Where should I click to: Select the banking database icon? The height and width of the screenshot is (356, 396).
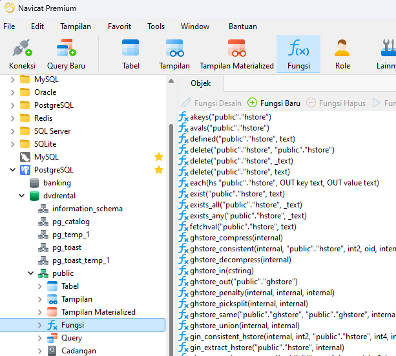34,183
